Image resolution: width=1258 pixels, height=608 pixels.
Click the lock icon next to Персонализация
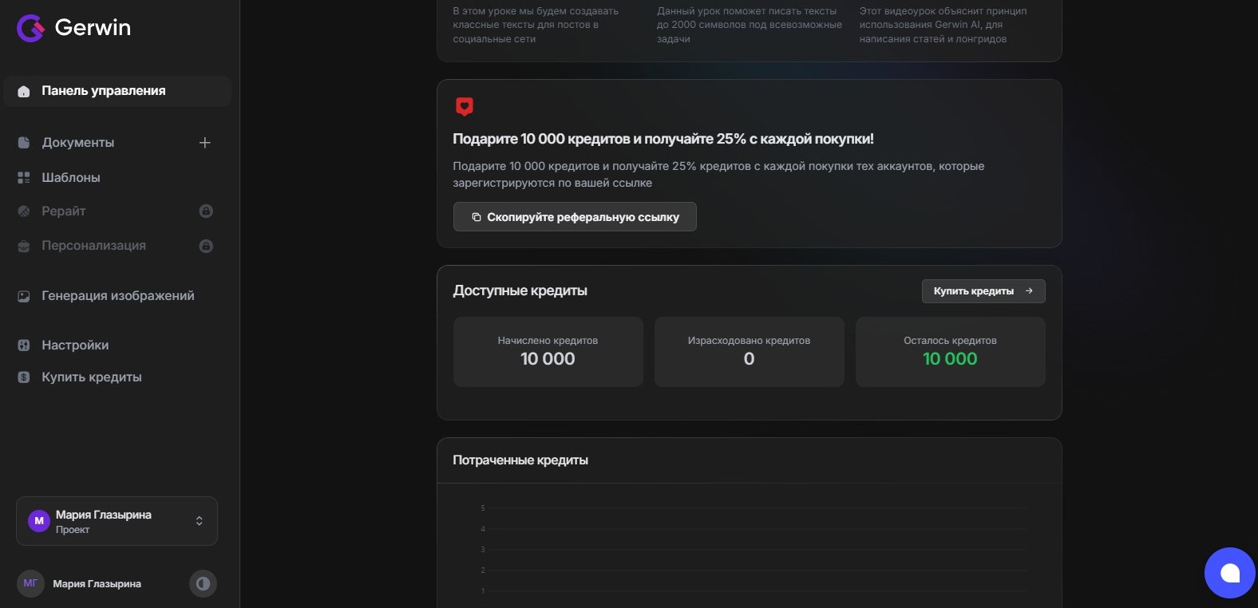tap(206, 246)
